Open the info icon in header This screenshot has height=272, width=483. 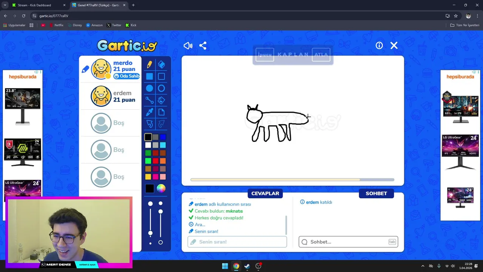(379, 46)
